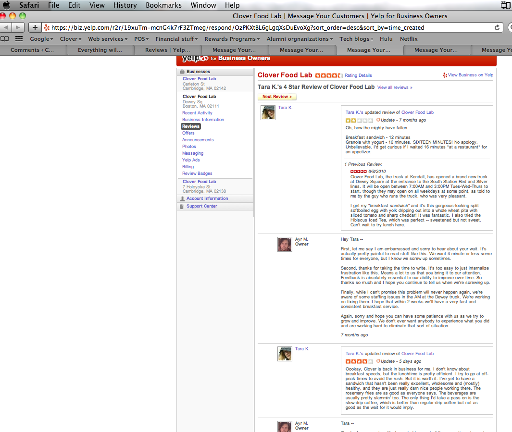Switch to the Comments tab
Viewport: 512px width, 432px height.
pos(32,50)
